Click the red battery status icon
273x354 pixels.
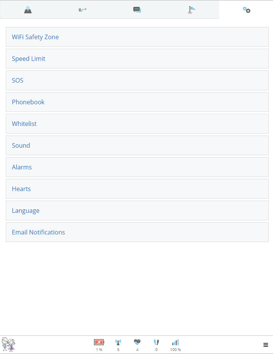pyautogui.click(x=99, y=342)
